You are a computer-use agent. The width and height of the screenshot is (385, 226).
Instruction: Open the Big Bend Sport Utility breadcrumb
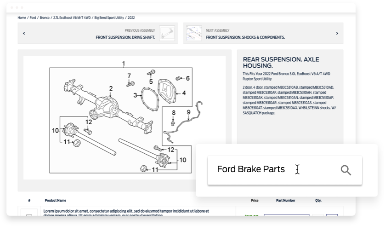pyautogui.click(x=109, y=17)
